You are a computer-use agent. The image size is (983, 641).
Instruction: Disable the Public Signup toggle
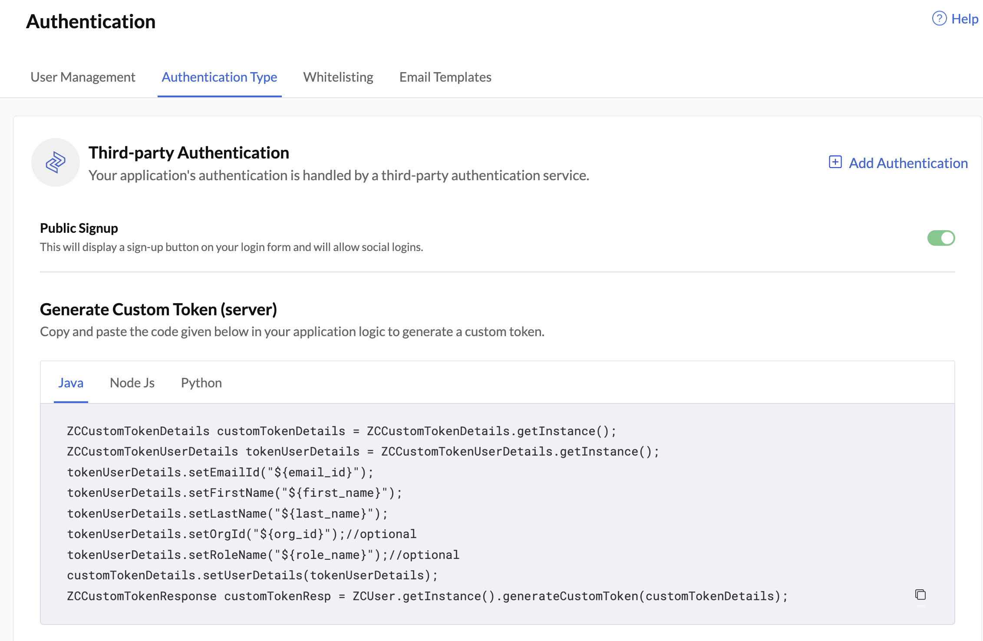tap(941, 238)
